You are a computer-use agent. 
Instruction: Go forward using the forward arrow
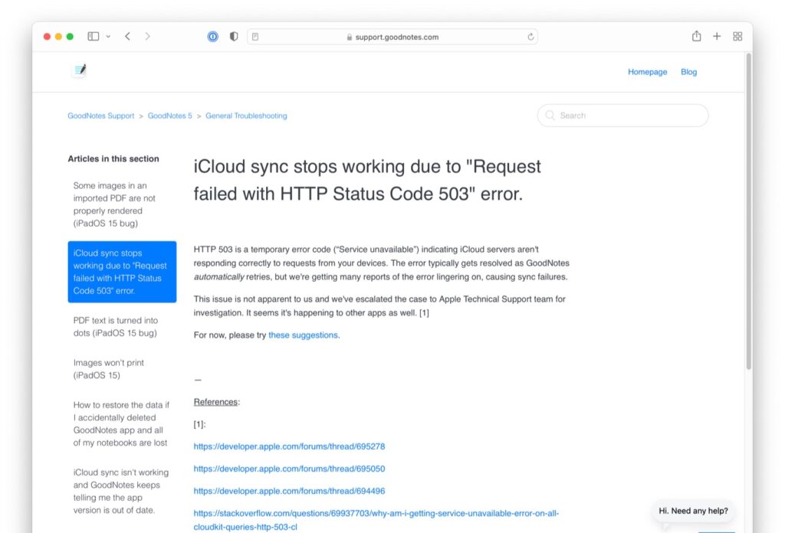pos(147,36)
